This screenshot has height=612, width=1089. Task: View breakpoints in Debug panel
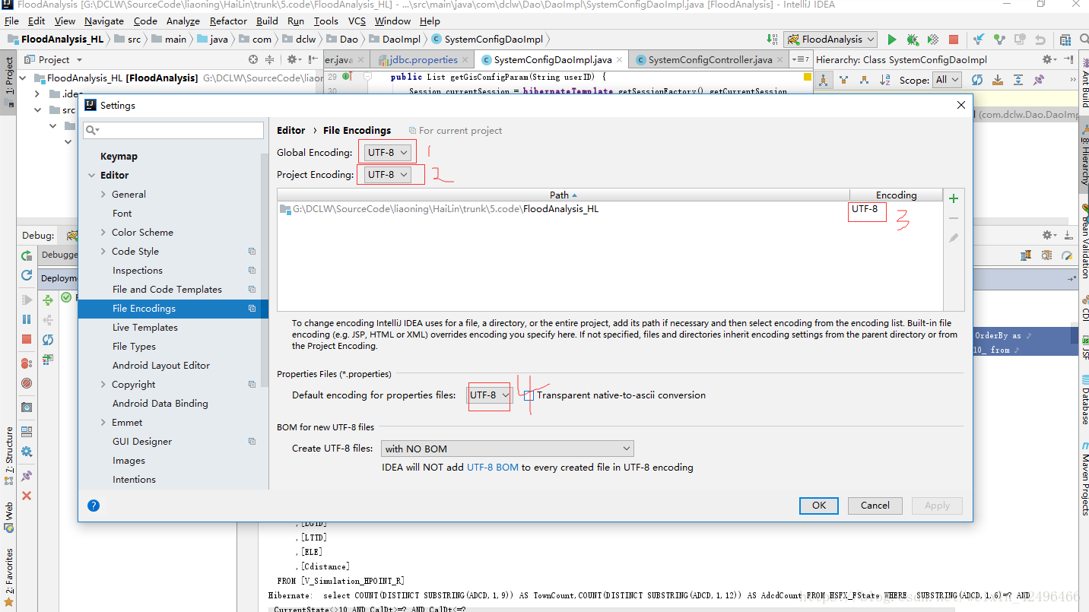pos(27,363)
